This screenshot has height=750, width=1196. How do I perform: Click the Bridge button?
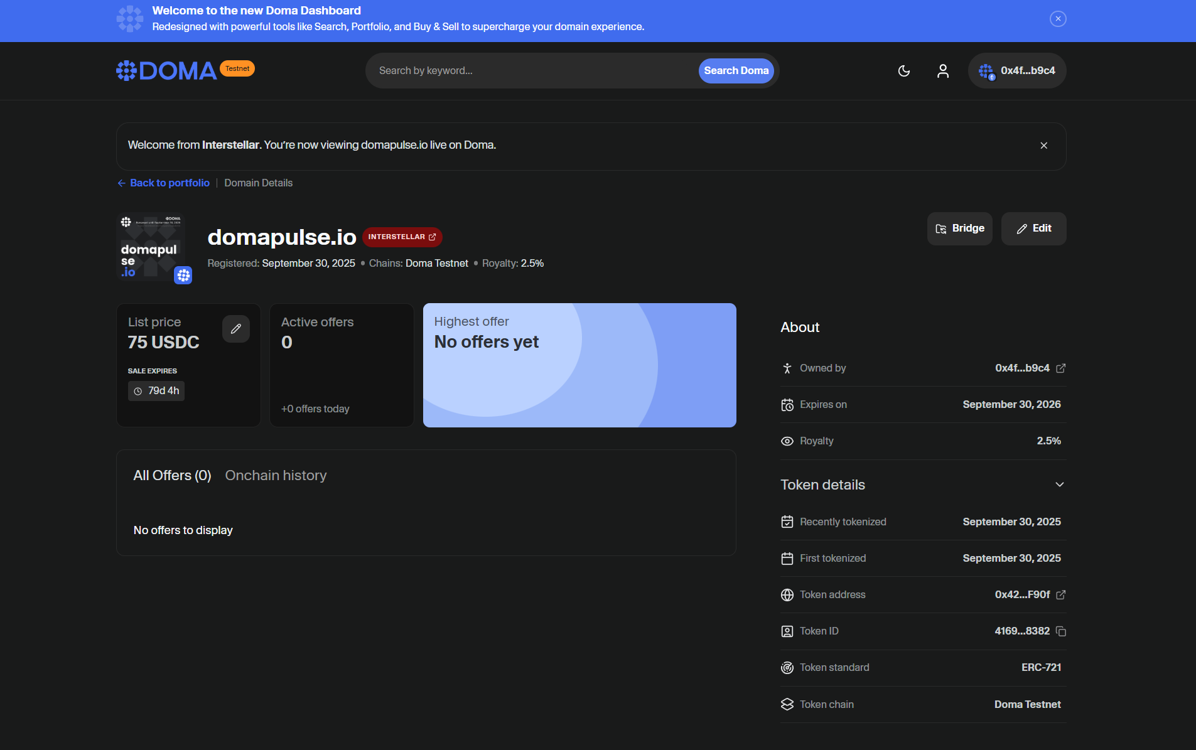point(959,228)
